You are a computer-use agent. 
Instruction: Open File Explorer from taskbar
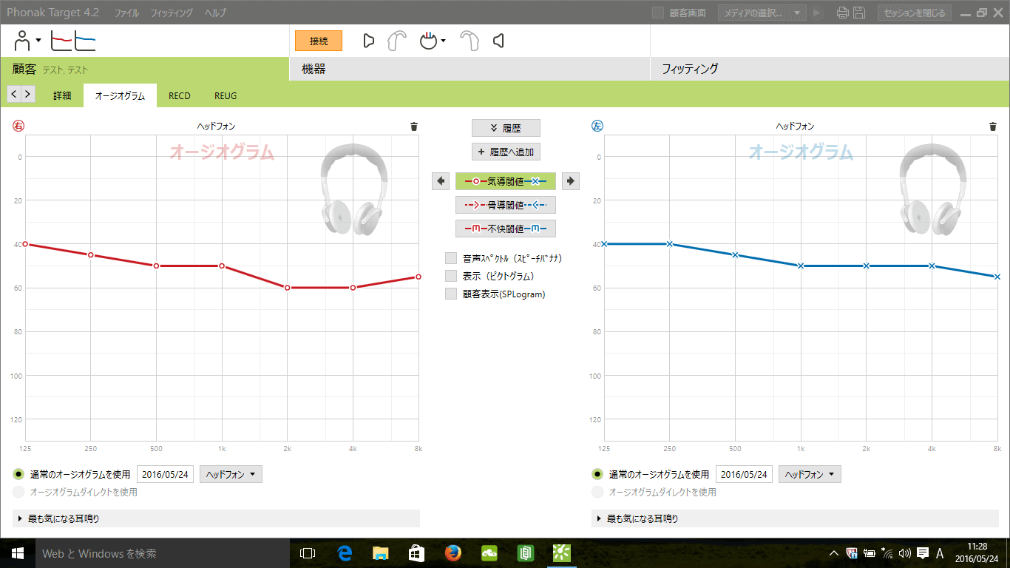click(x=380, y=553)
